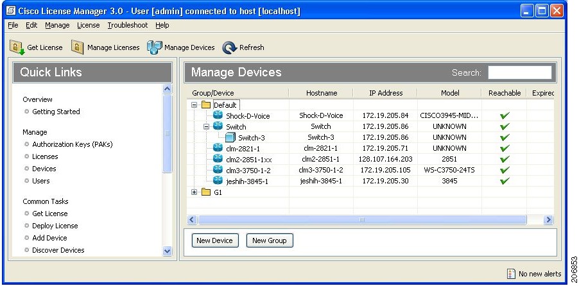579x286 pixels.
Task: Collapse the Switch device tree node
Action: pyautogui.click(x=207, y=126)
